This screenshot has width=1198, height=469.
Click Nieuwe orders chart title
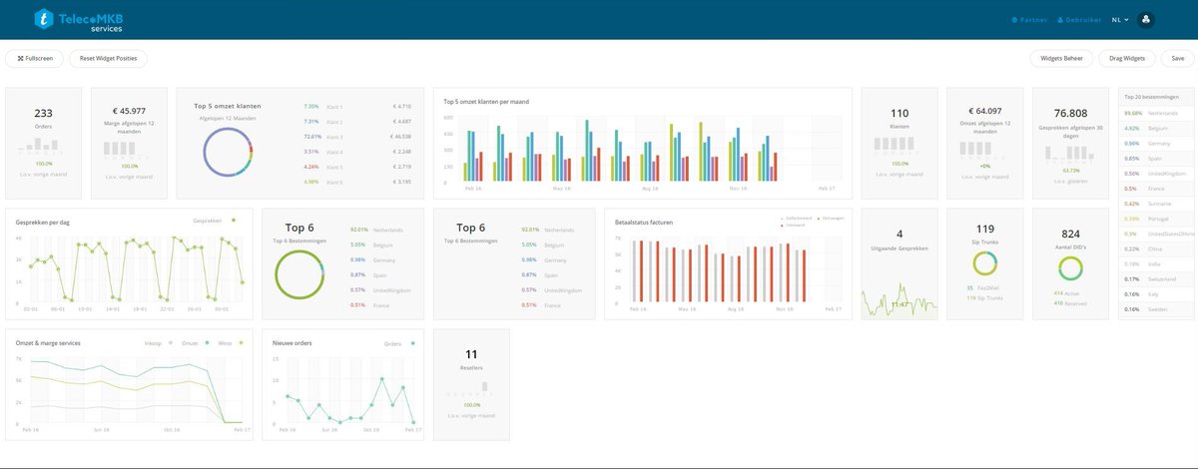293,342
